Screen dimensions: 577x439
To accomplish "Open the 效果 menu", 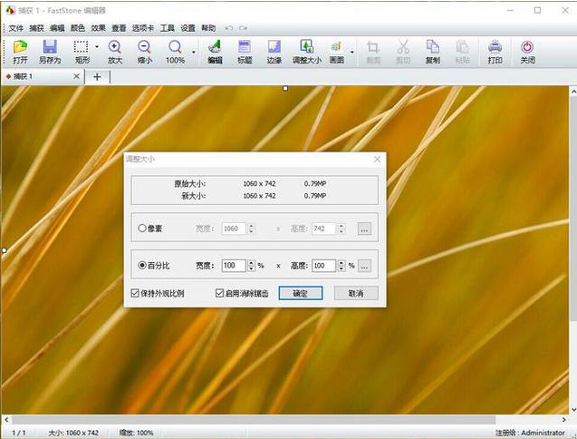I will coord(98,28).
